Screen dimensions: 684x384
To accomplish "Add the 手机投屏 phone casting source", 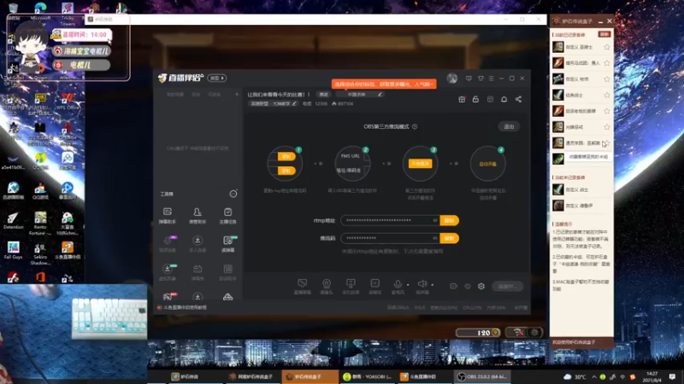I will pos(351,286).
